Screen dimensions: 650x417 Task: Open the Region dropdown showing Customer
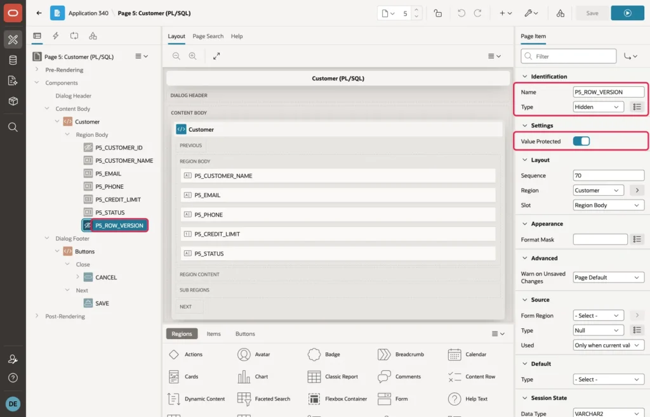click(x=598, y=190)
